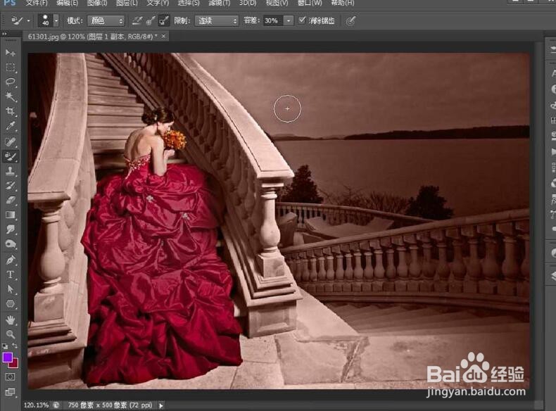Select the Eyedropper tool
This screenshot has width=556, height=411.
11,126
